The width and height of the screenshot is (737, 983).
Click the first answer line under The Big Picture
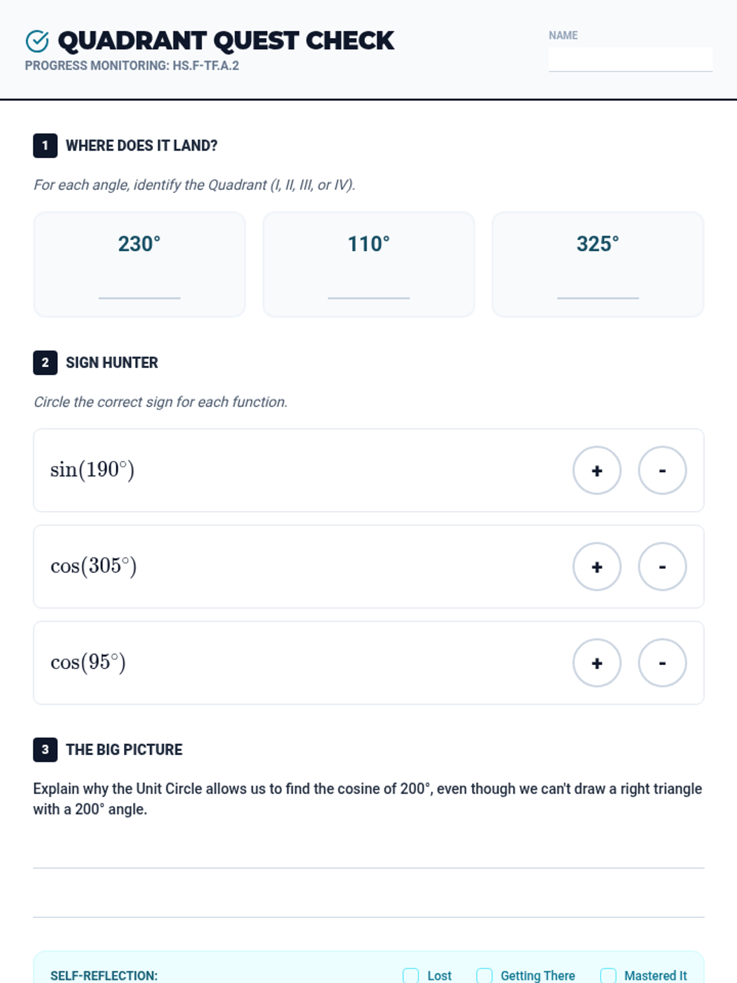pyautogui.click(x=368, y=856)
